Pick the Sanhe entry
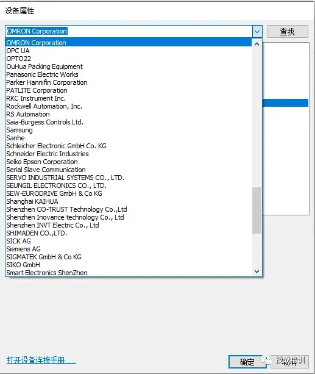The width and height of the screenshot is (315, 374). click(129, 138)
